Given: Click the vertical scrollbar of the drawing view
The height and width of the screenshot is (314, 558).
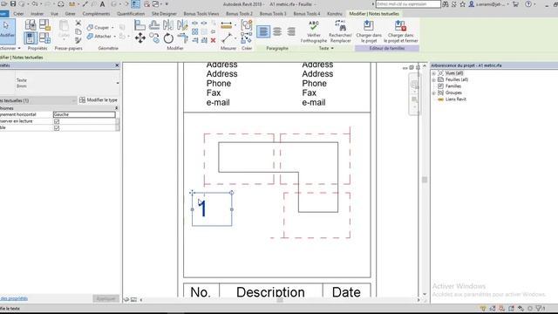Looking at the screenshot, I should pos(425,180).
